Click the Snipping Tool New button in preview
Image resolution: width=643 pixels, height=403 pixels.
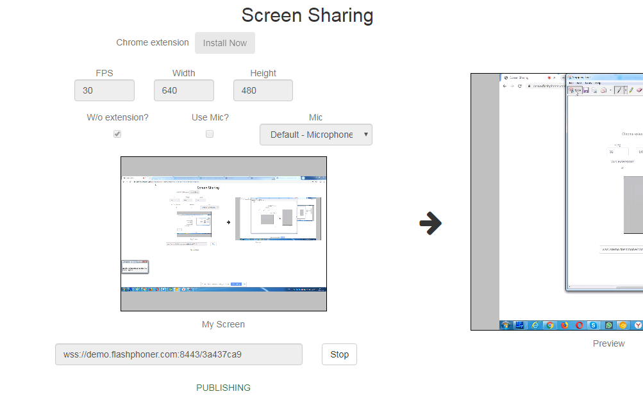click(574, 91)
